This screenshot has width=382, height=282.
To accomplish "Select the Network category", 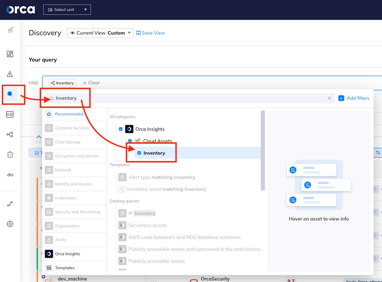I will 74,170.
